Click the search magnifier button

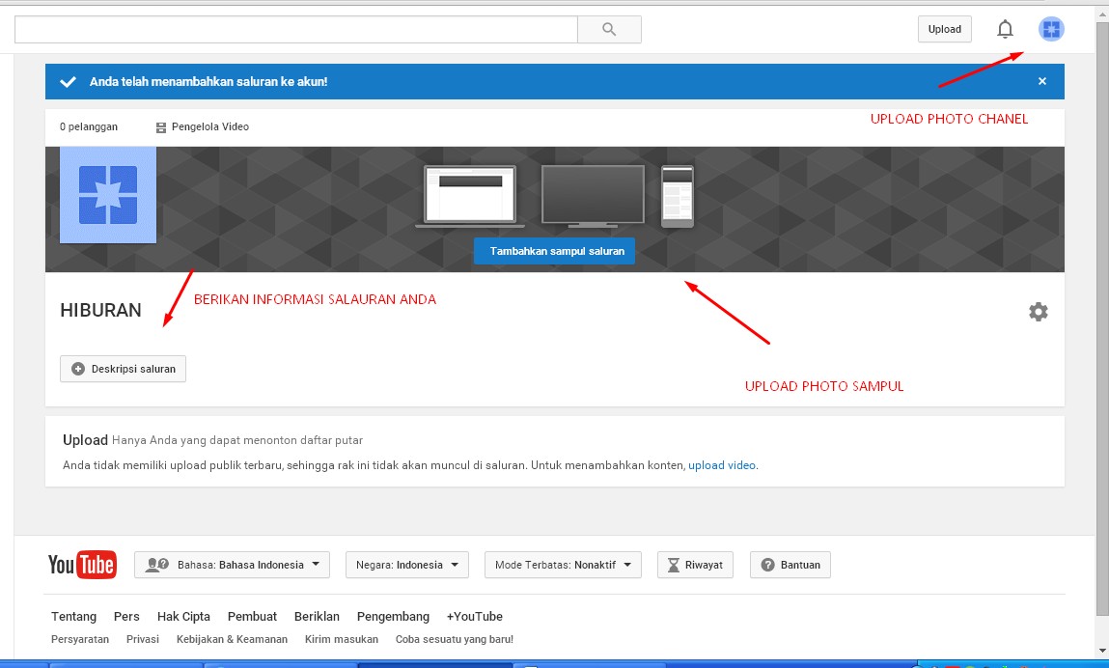609,29
